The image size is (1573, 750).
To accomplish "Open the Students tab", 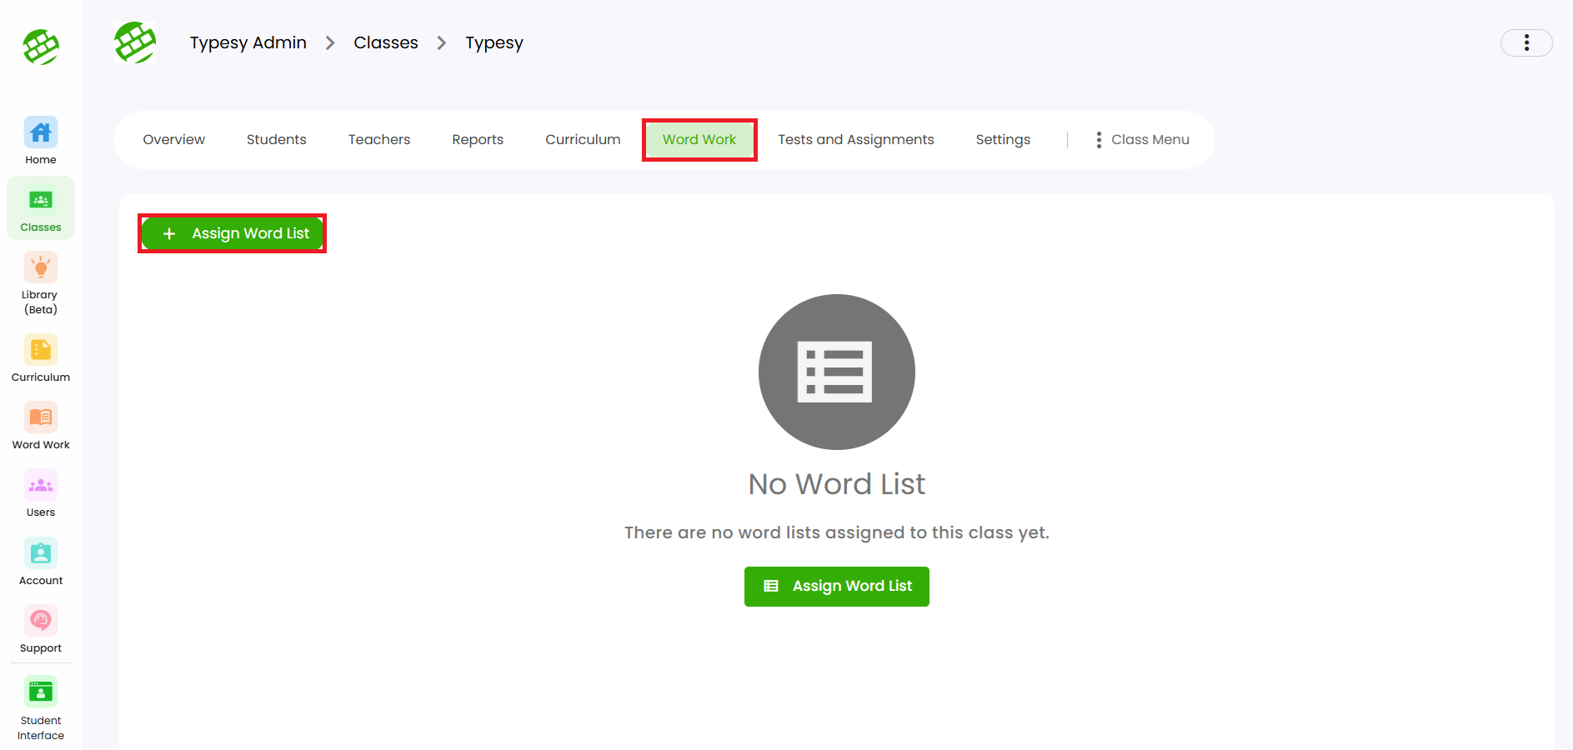I will tap(276, 140).
